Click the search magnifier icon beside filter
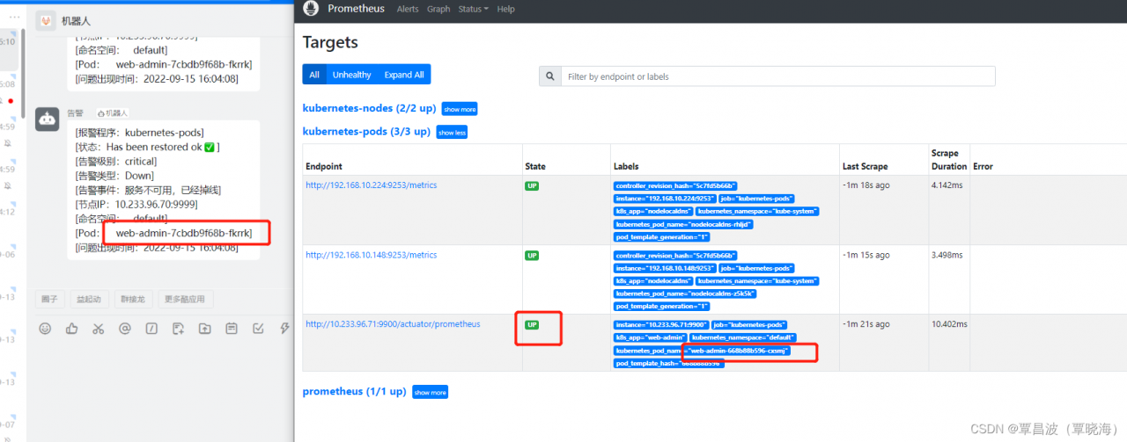1127x442 pixels. click(550, 76)
